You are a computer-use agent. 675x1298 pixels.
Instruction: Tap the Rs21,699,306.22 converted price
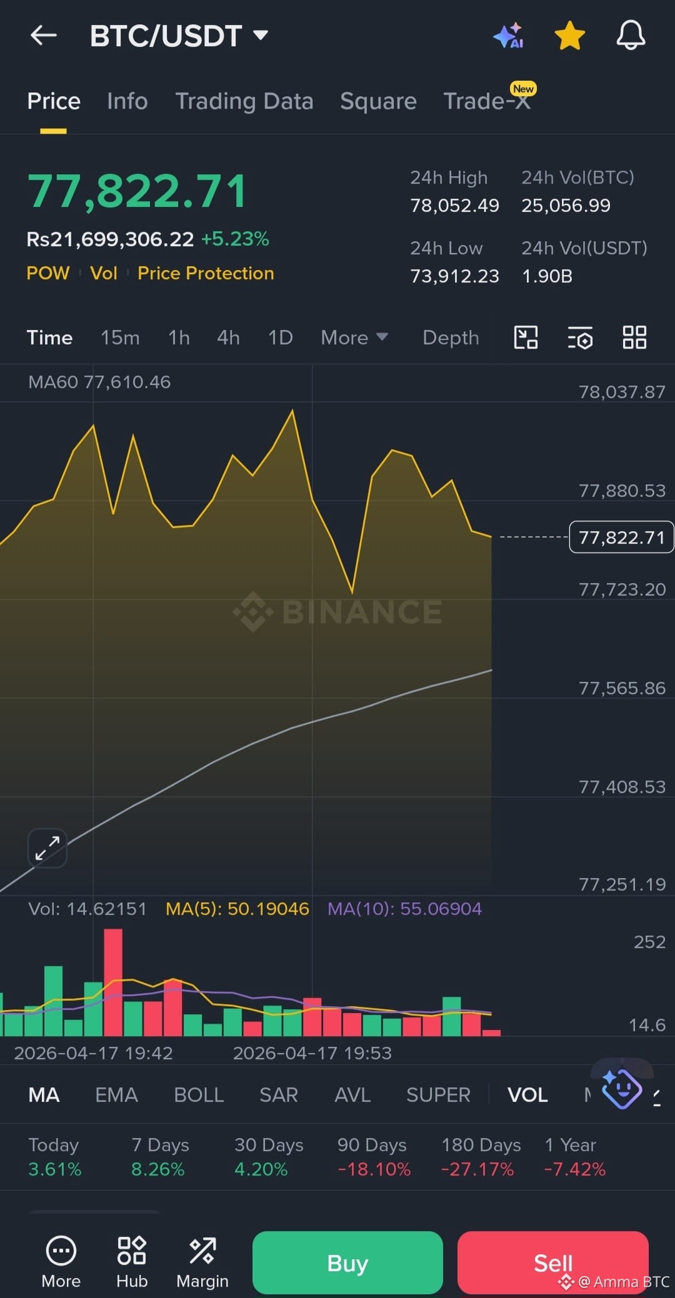point(110,239)
